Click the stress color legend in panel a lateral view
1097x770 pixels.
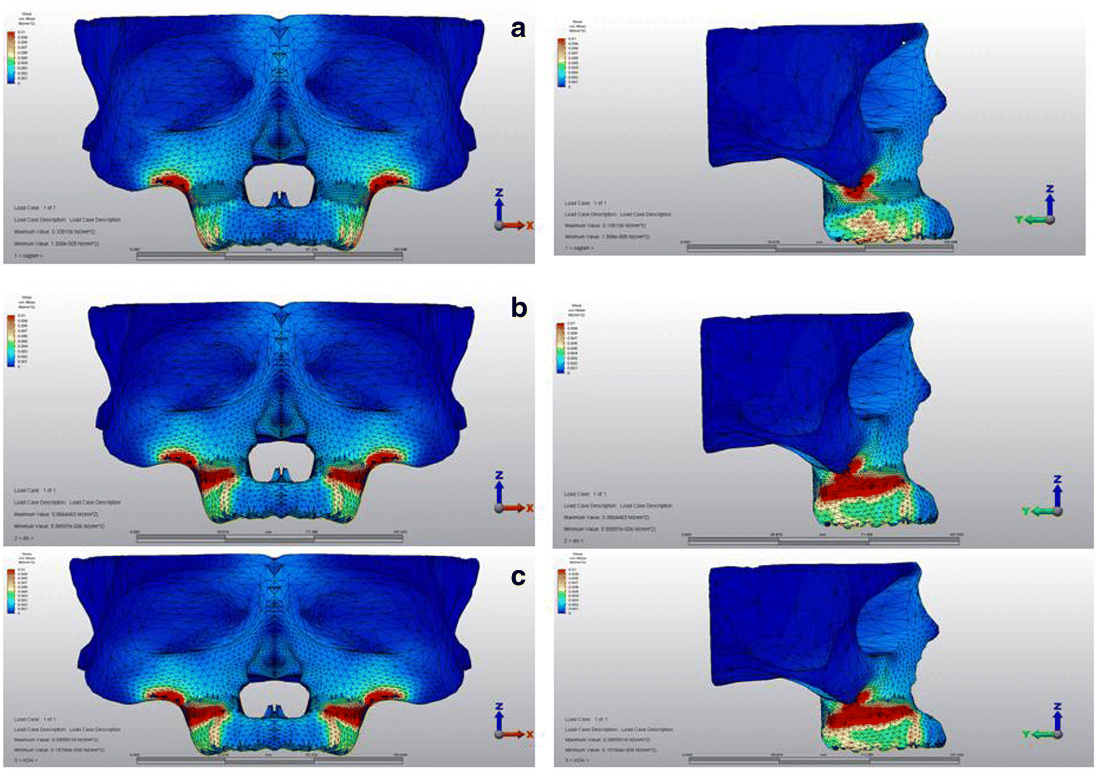click(x=562, y=63)
